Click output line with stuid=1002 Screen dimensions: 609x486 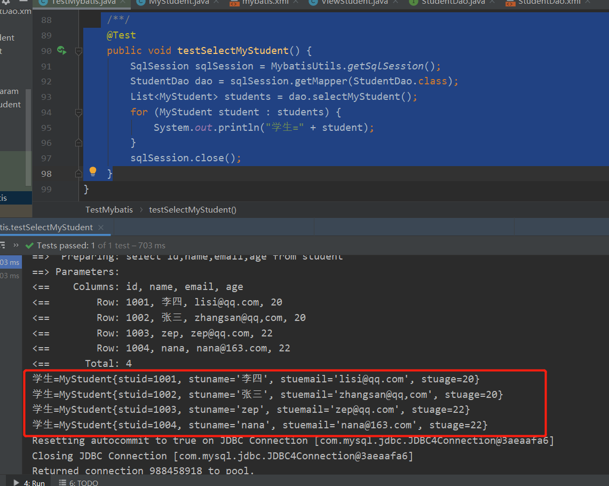(x=267, y=394)
